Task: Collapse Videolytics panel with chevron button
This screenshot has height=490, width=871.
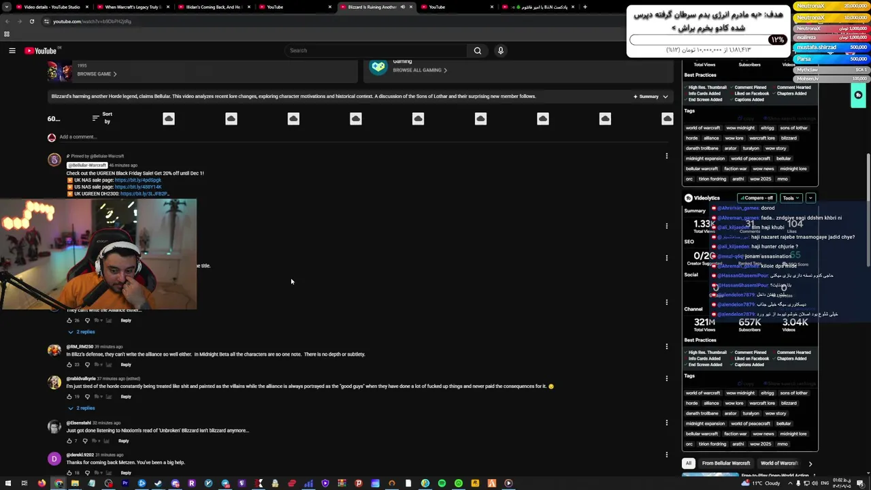Action: [x=810, y=198]
